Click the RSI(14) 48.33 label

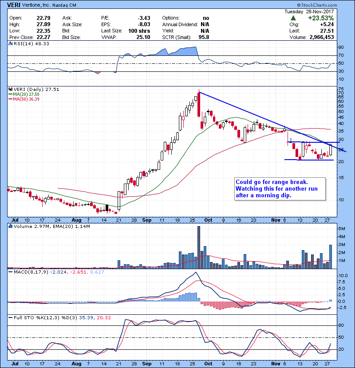pos(32,43)
